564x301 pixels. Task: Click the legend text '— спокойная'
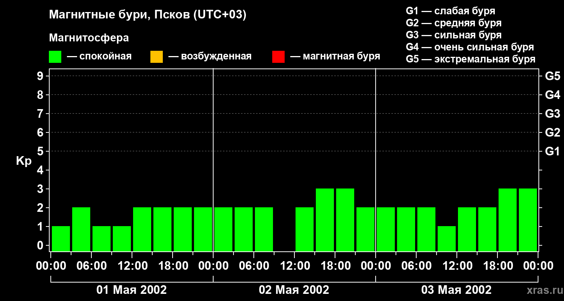[x=99, y=56]
